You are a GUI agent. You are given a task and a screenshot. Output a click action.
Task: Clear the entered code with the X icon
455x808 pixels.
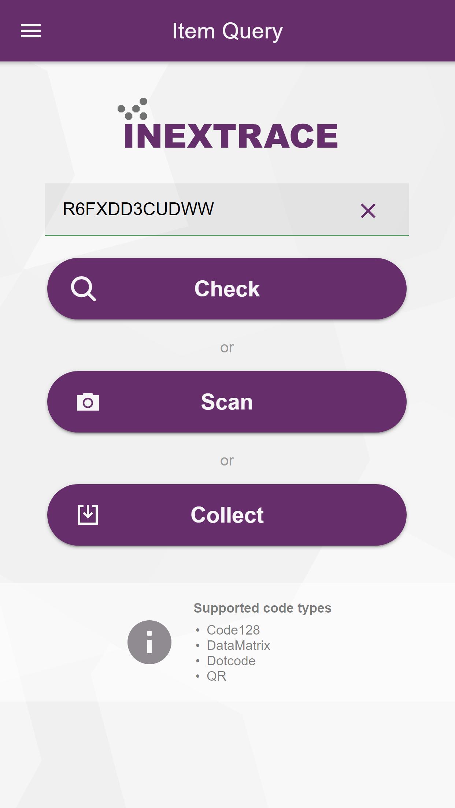click(368, 211)
